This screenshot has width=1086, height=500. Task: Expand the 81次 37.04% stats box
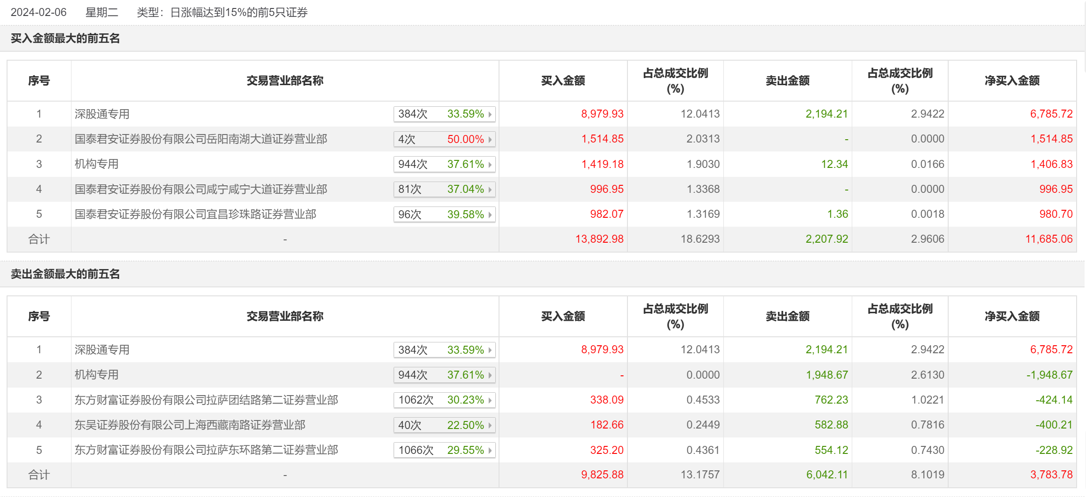[444, 190]
